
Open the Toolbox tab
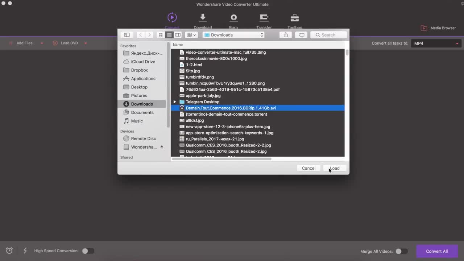click(295, 21)
